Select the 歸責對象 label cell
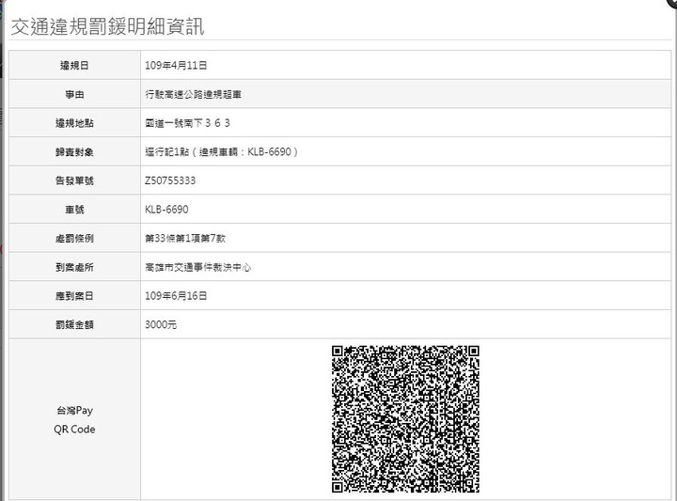This screenshot has width=677, height=501. coord(74,152)
